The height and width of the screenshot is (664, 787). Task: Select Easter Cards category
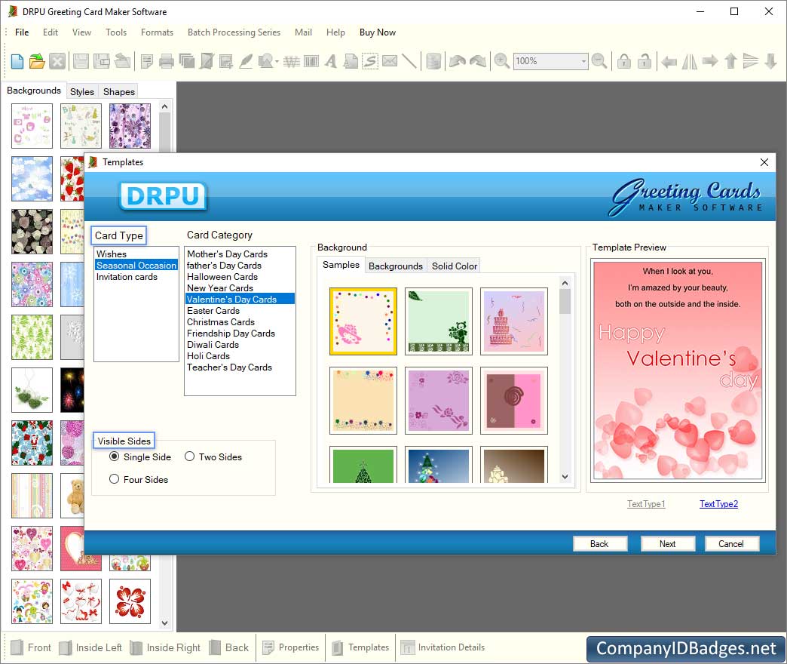213,310
